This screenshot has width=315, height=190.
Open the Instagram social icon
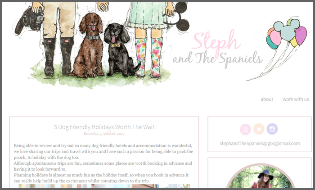[x=272, y=129]
